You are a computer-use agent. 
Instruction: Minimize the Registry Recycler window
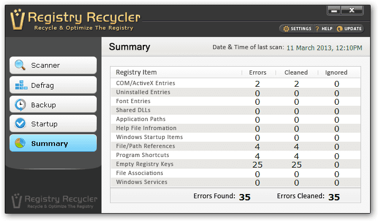[x=334, y=11]
